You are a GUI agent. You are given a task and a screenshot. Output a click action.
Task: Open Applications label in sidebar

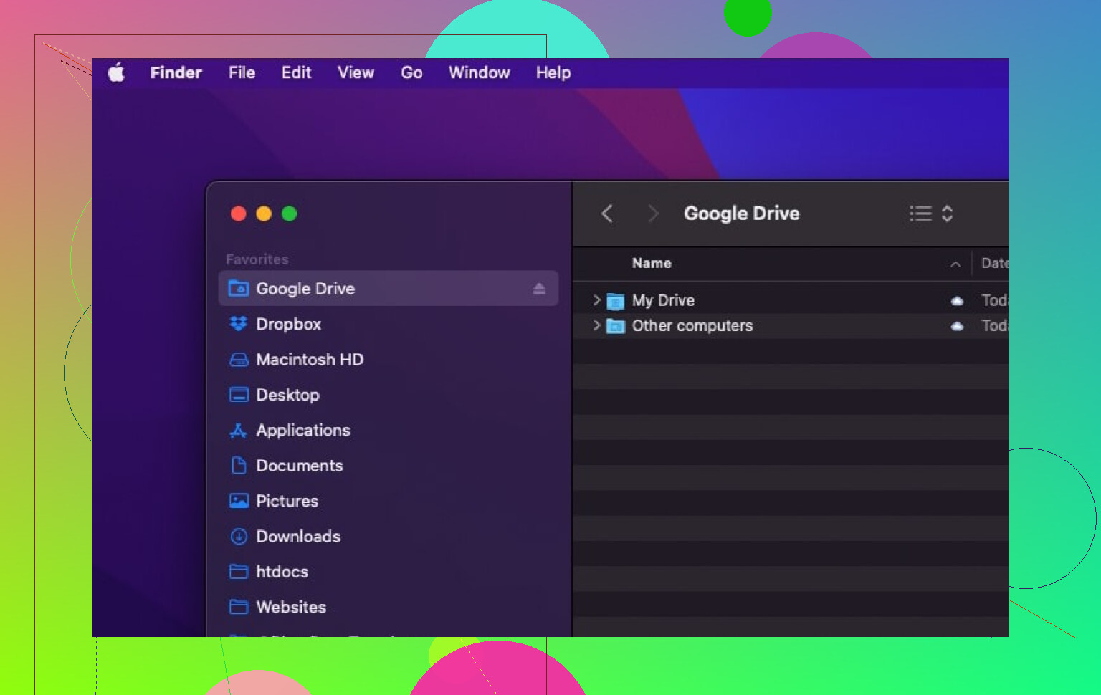click(x=303, y=431)
